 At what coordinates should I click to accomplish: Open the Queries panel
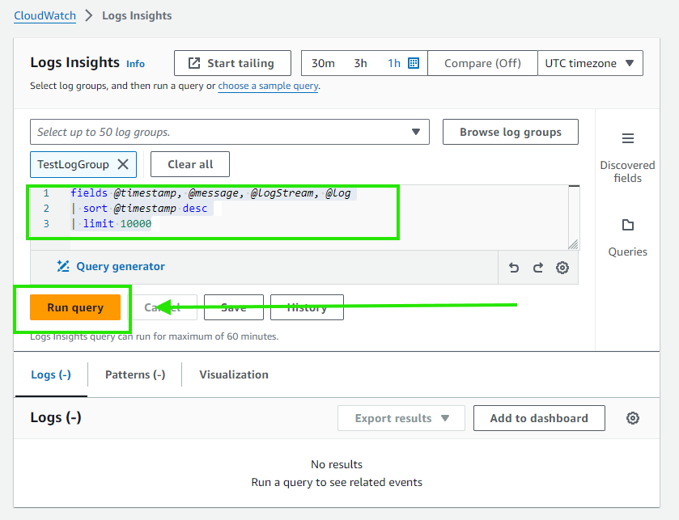[627, 235]
